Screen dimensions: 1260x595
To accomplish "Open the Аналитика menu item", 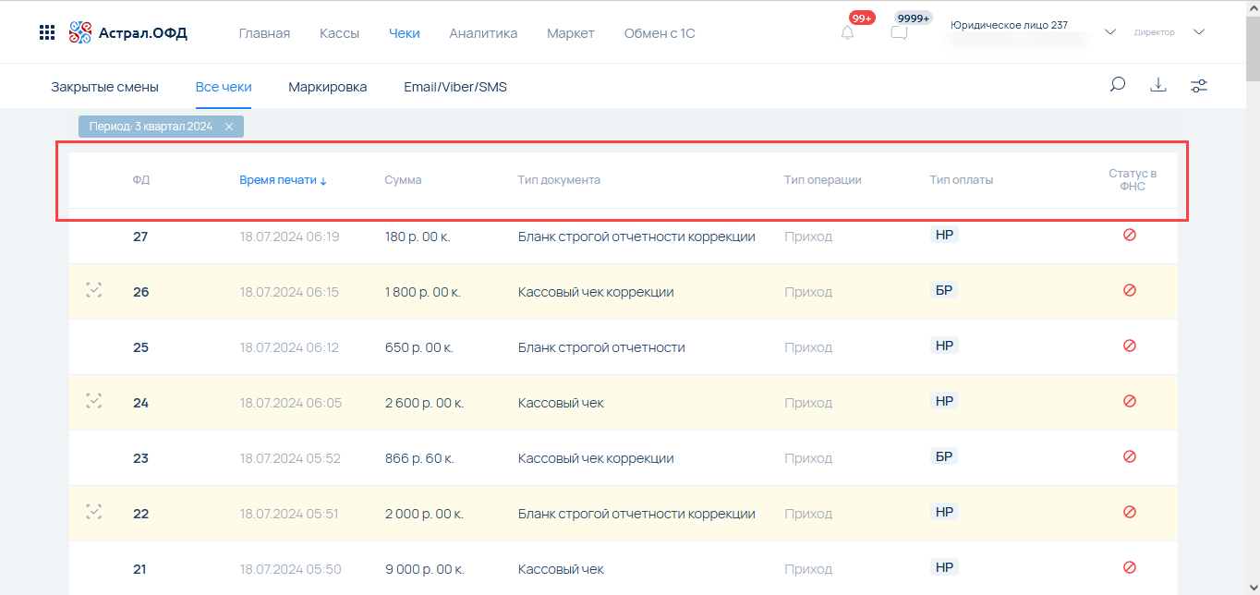I will (483, 33).
